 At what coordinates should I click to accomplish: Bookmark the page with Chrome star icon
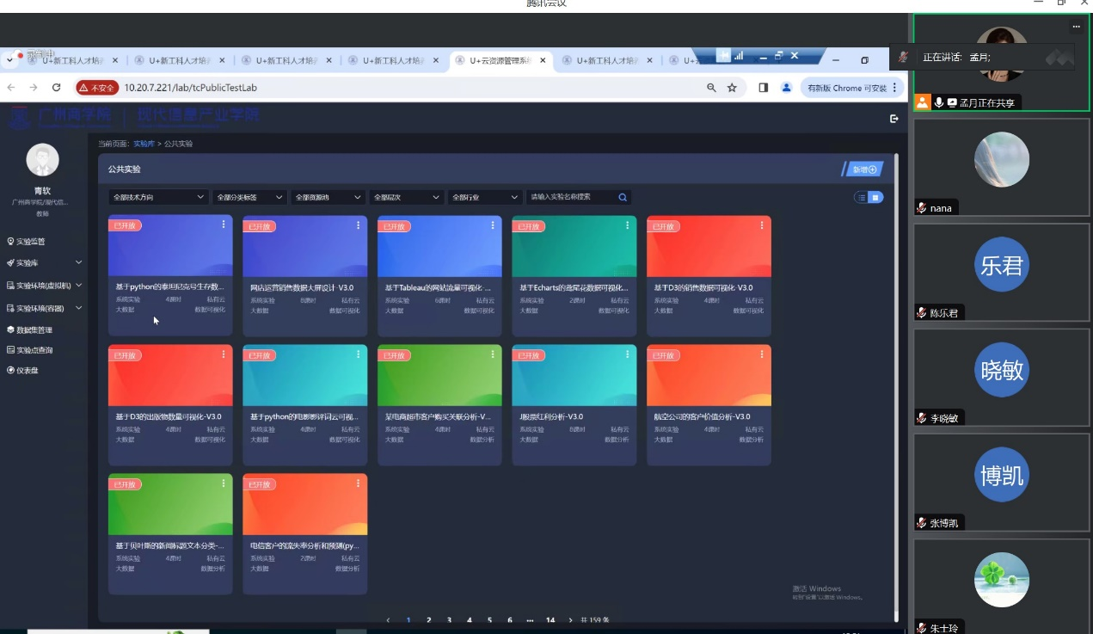(732, 88)
